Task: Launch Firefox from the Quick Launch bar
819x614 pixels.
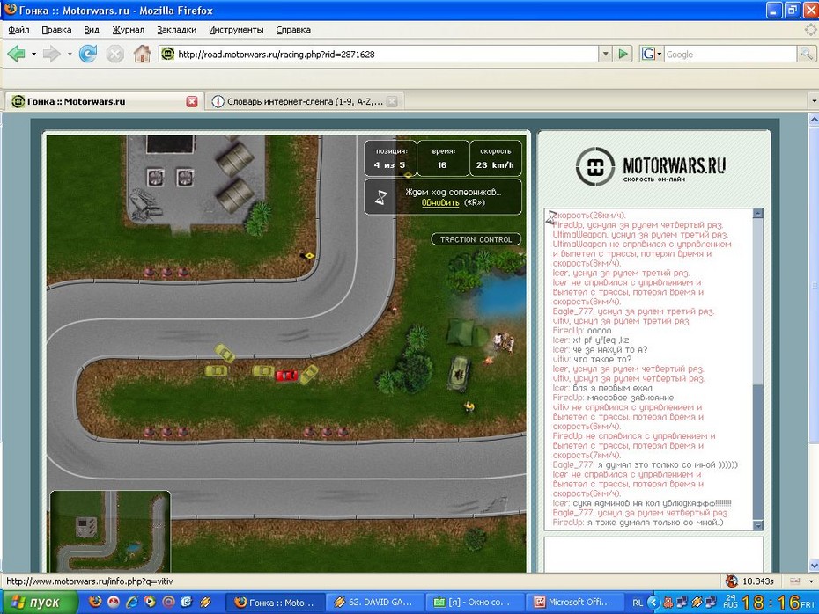Action: click(x=94, y=602)
